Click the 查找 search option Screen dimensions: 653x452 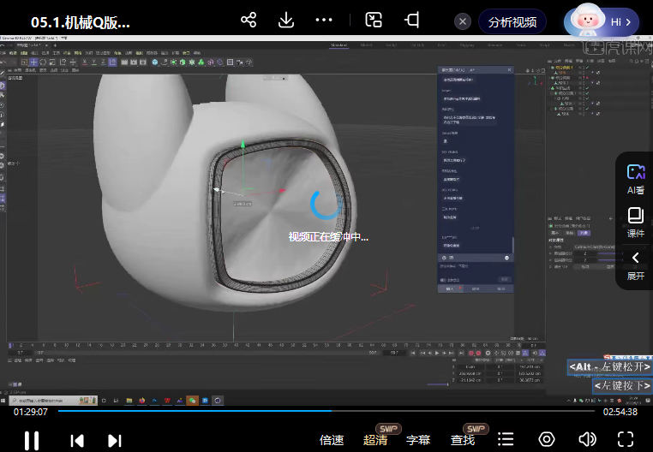pos(463,440)
